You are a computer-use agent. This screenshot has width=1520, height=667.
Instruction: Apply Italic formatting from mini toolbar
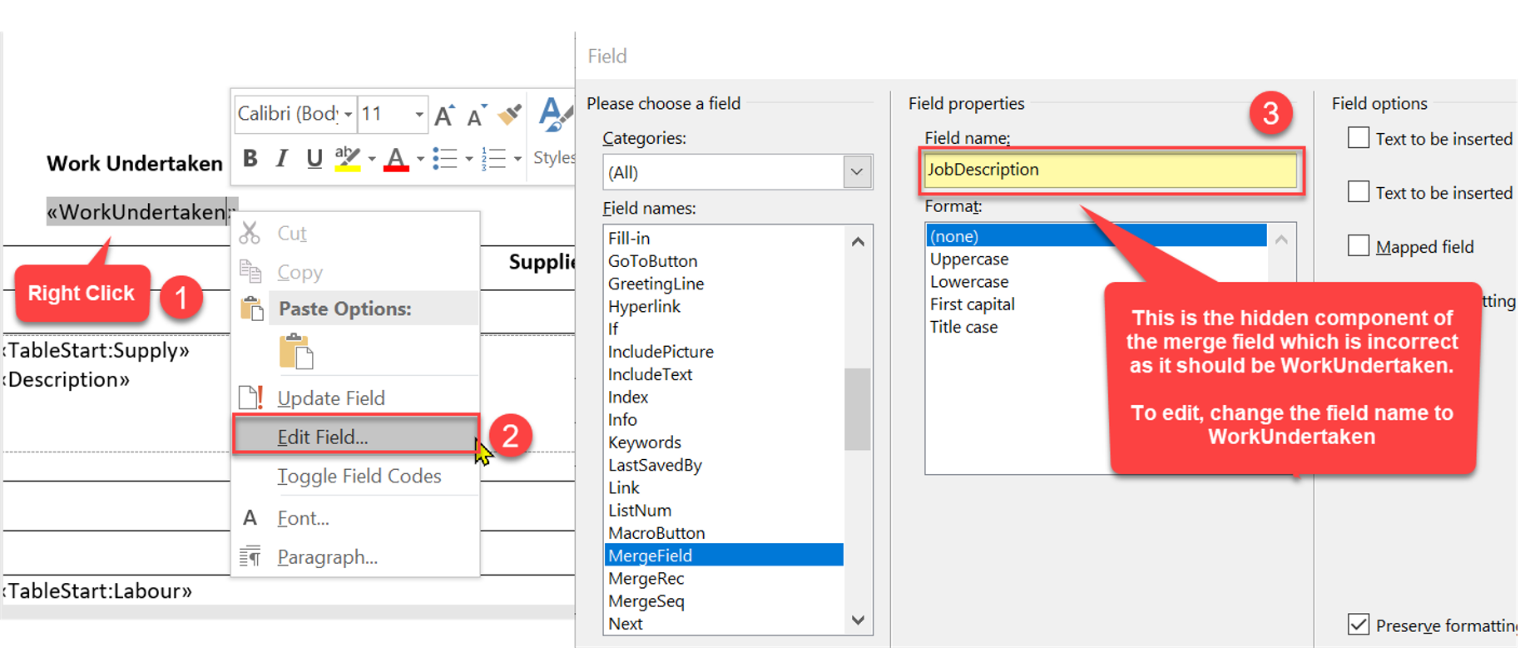pos(282,158)
